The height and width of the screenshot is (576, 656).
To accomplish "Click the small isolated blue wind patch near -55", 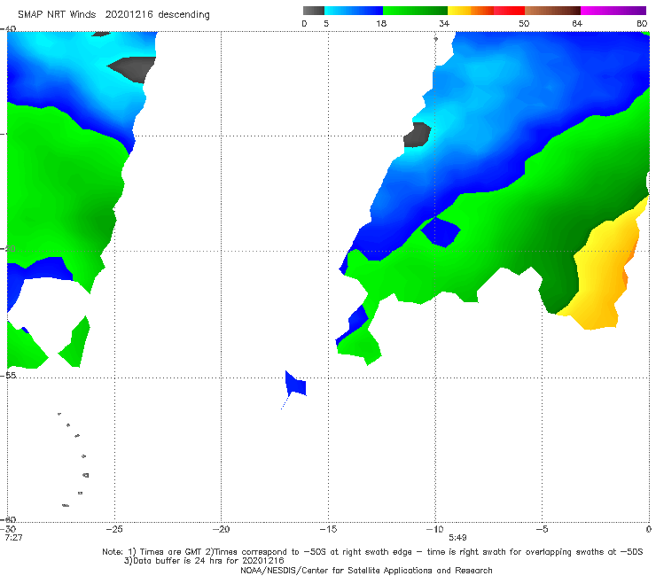I will pyautogui.click(x=296, y=385).
